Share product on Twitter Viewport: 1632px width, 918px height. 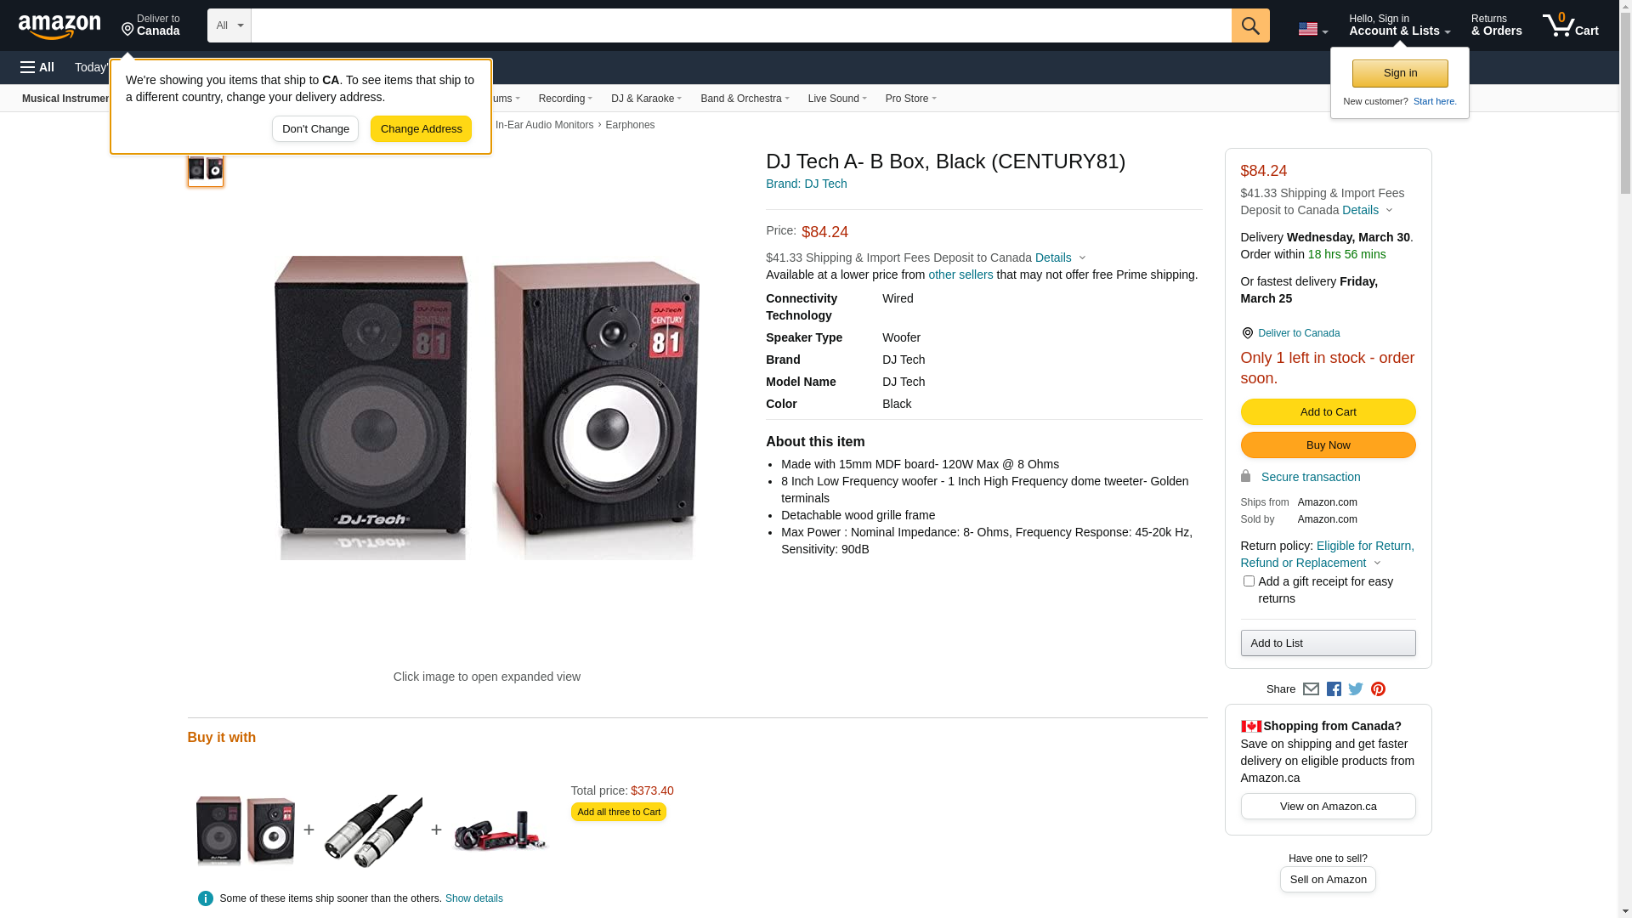point(1356,689)
